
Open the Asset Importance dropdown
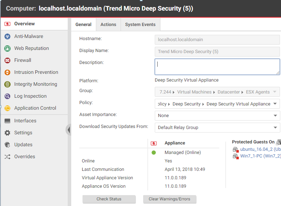pyautogui.click(x=275, y=116)
